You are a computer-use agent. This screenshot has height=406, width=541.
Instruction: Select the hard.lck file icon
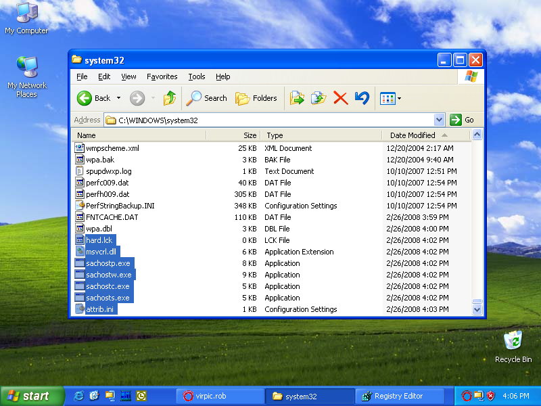[x=79, y=240]
